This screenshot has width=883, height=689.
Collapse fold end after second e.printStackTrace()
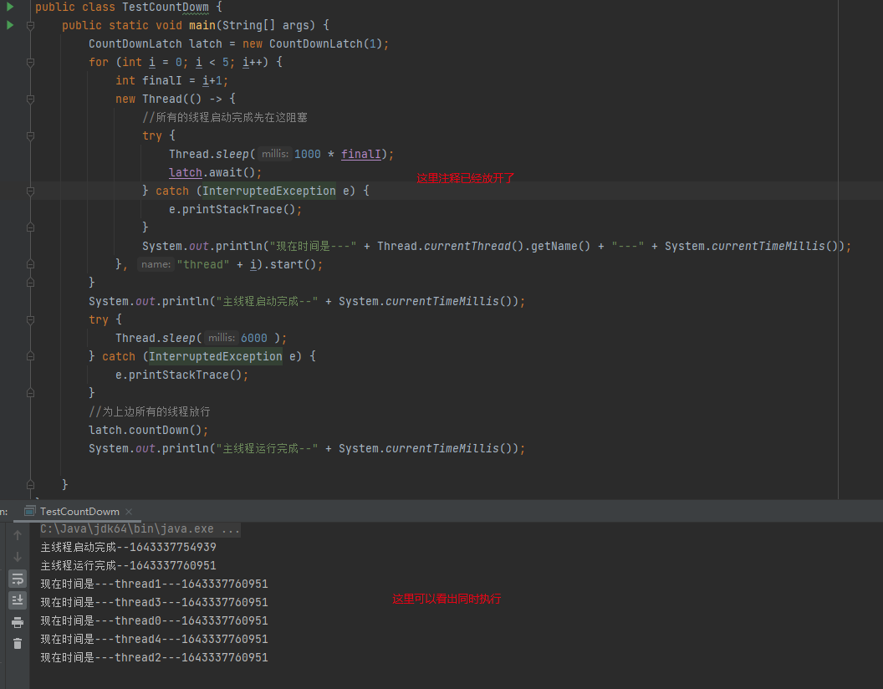coord(30,392)
